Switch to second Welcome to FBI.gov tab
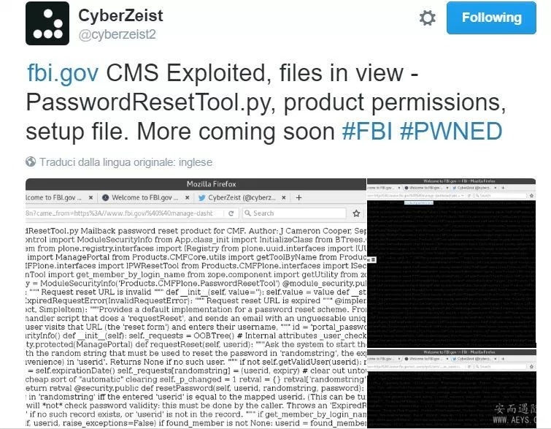This screenshot has height=429, width=551. click(145, 198)
